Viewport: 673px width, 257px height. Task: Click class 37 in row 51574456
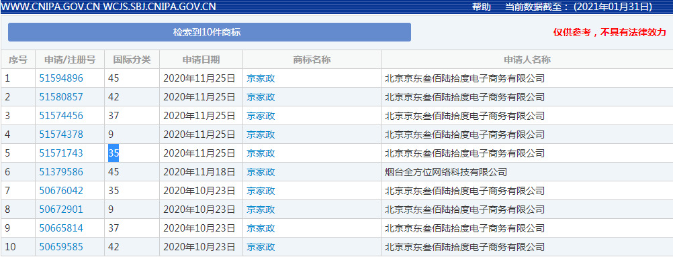[114, 116]
